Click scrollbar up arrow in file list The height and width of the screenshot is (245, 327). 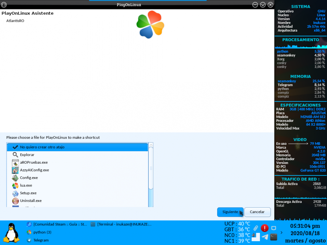pyautogui.click(x=151, y=145)
